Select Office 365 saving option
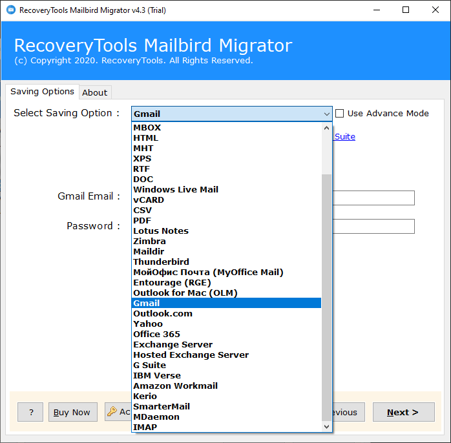Screen dimensions: 451x443 226,335
